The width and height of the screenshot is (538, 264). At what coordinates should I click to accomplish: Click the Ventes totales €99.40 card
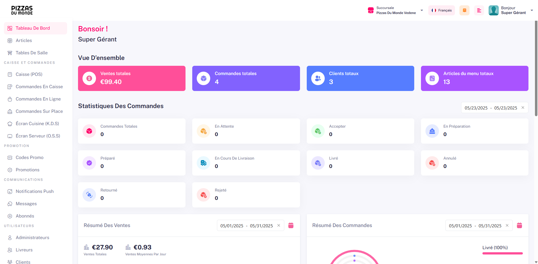(132, 78)
